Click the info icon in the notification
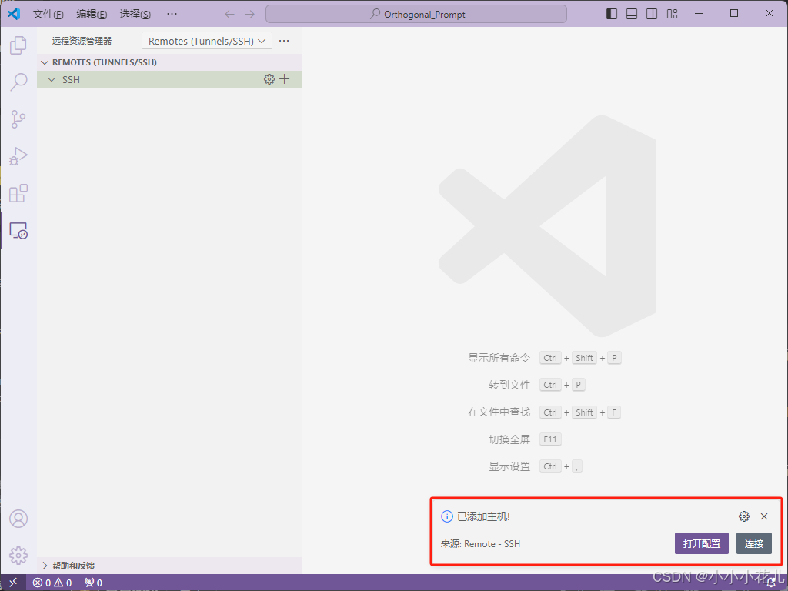The height and width of the screenshot is (591, 788). (x=447, y=516)
